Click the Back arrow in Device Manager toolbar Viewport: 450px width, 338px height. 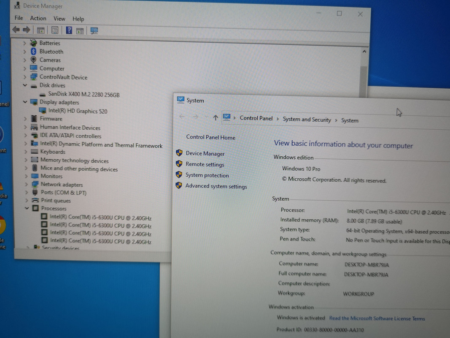16,30
